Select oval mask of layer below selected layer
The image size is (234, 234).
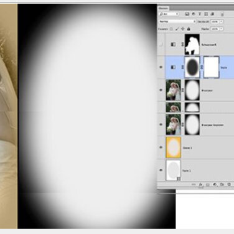(192, 90)
